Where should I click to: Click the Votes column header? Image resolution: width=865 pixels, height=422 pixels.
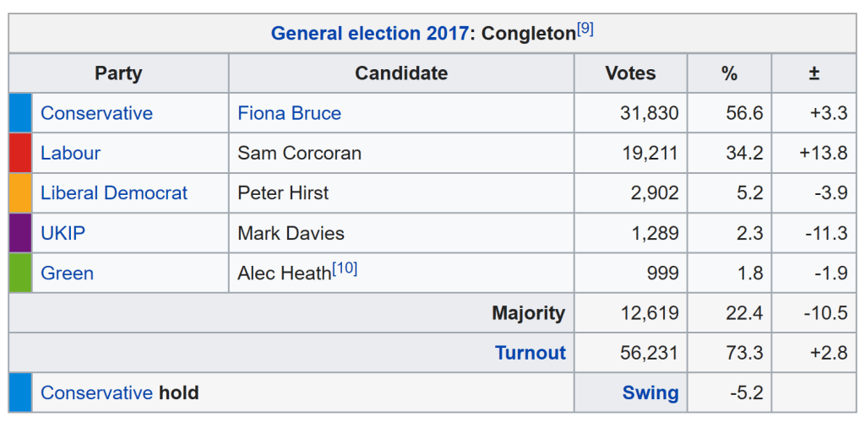pyautogui.click(x=630, y=73)
